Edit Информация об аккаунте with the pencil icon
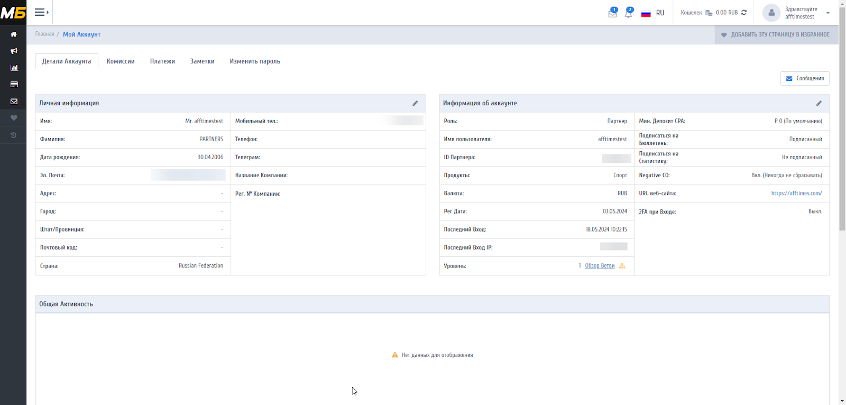Screen dimensions: 846x405 point(819,103)
